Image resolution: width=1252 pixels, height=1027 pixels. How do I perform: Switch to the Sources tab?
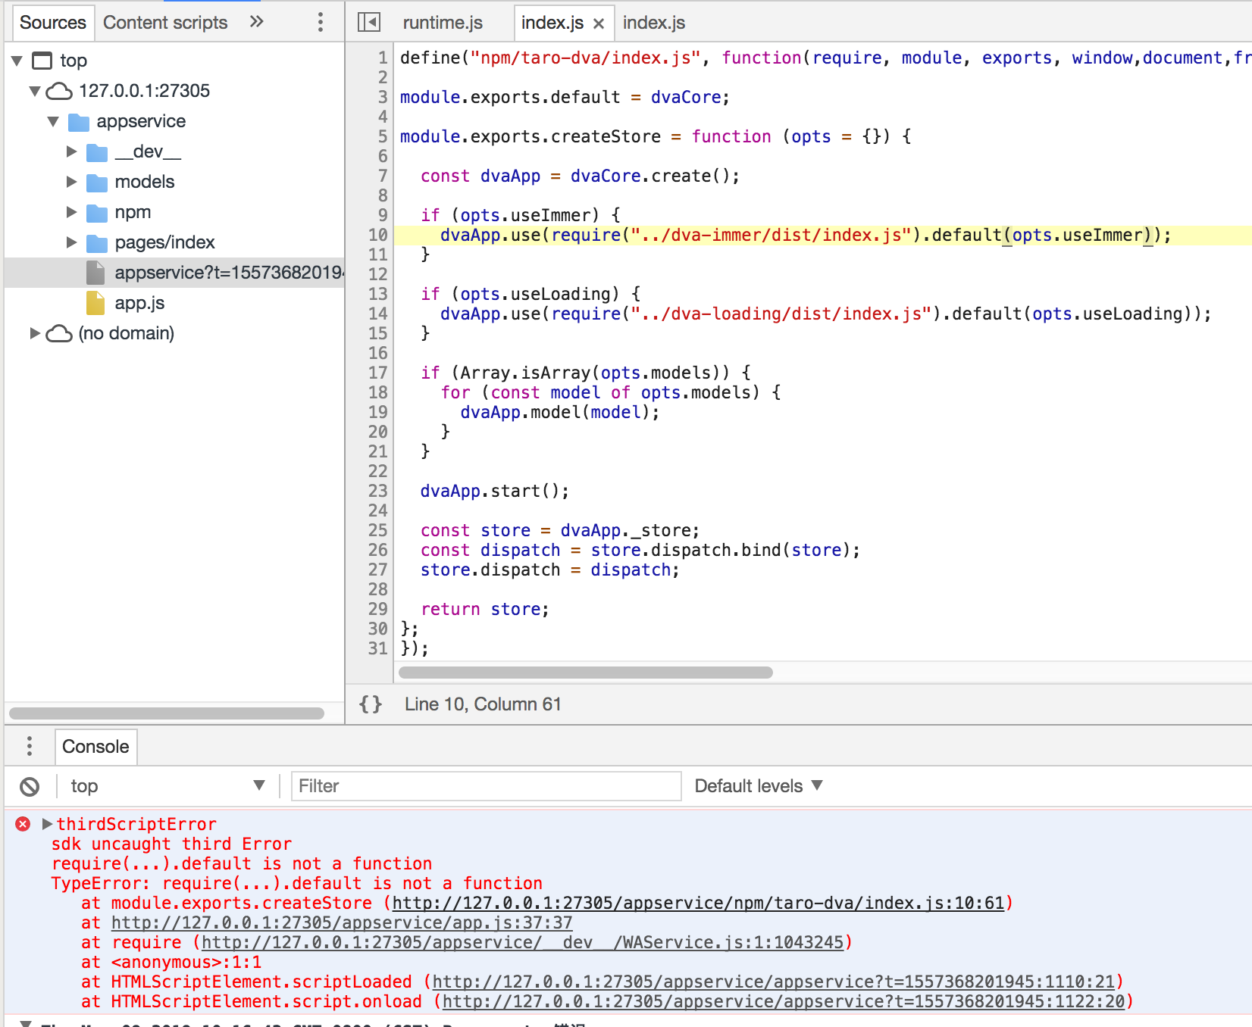pos(53,23)
